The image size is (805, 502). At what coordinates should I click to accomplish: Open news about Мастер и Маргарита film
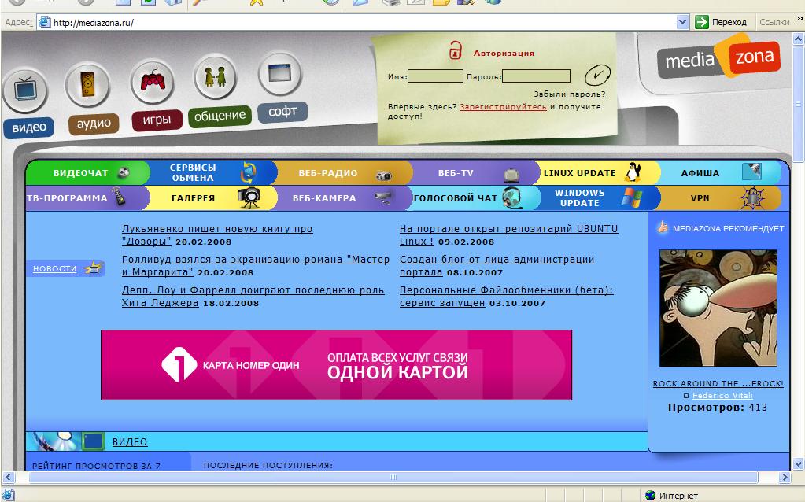[x=256, y=265]
